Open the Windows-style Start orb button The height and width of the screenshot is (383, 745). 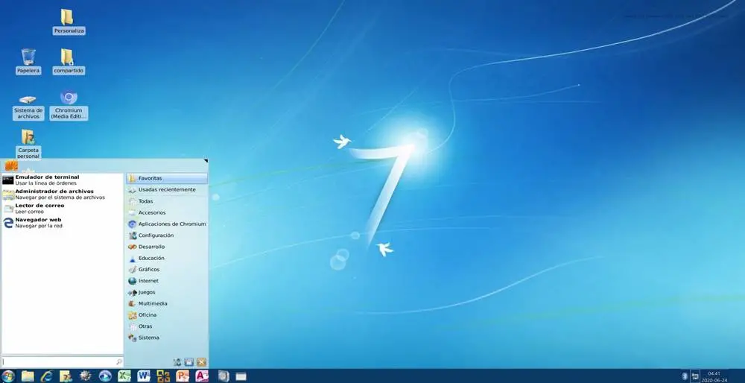click(8, 376)
